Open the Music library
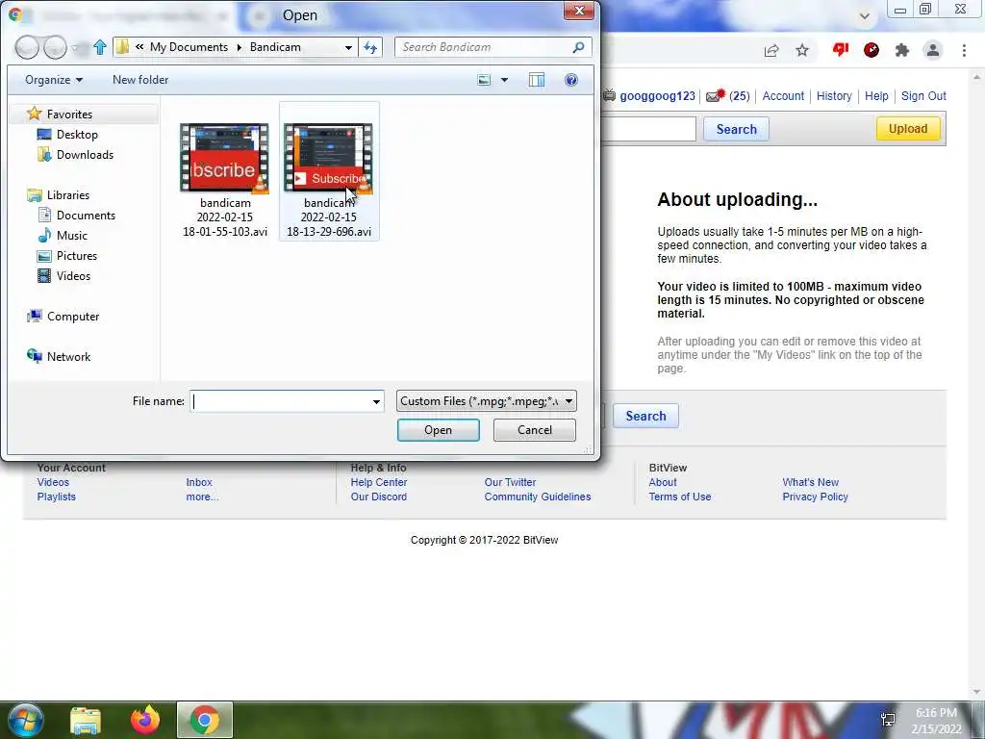 [71, 235]
